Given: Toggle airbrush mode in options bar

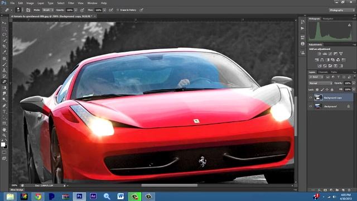Looking at the screenshot, I should click(x=111, y=10).
